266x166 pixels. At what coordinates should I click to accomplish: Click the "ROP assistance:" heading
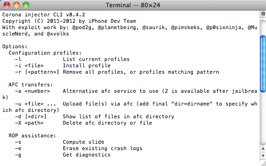click(x=32, y=136)
